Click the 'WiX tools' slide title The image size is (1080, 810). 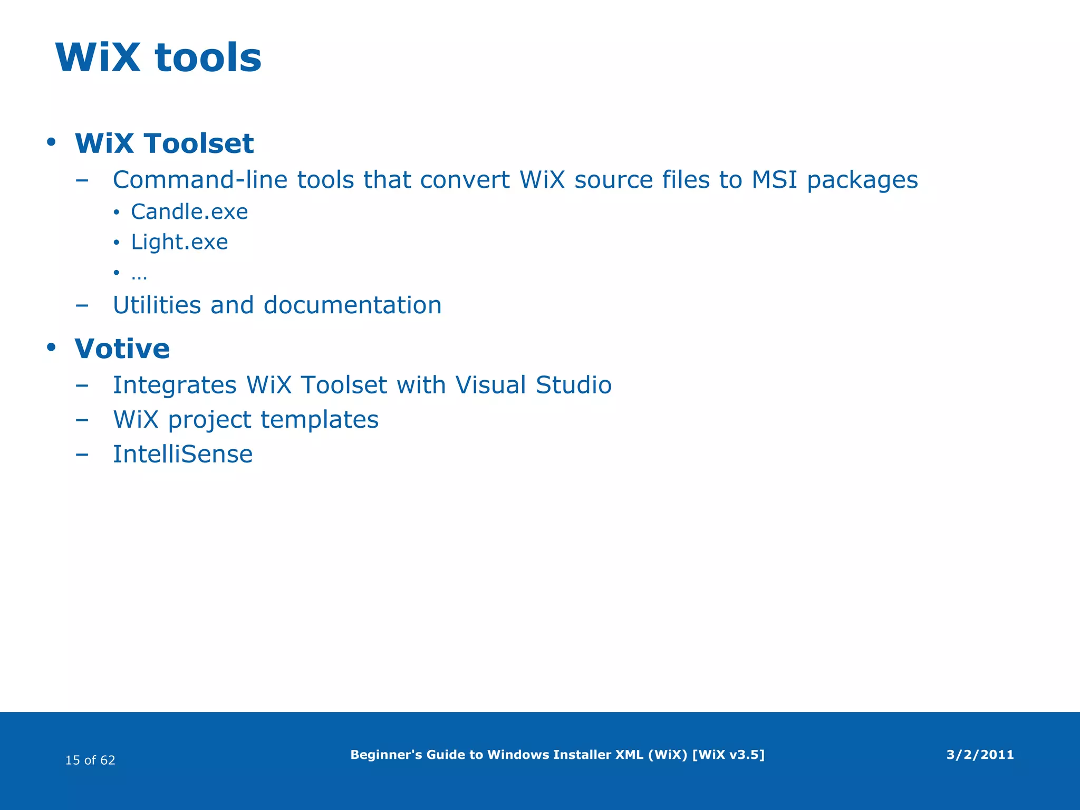click(x=158, y=58)
